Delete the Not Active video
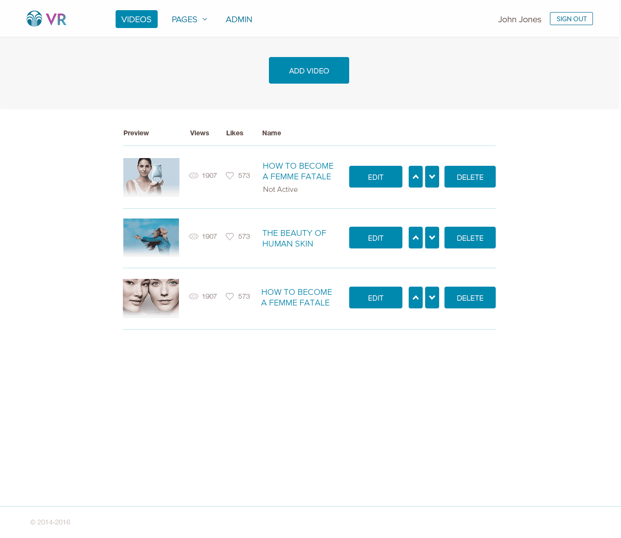This screenshot has width=621, height=538. [x=470, y=177]
